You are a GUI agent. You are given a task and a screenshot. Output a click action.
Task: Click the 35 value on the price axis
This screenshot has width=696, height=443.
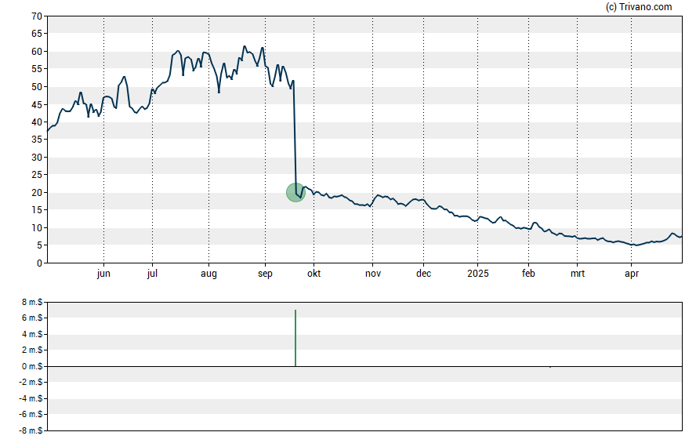[37, 140]
